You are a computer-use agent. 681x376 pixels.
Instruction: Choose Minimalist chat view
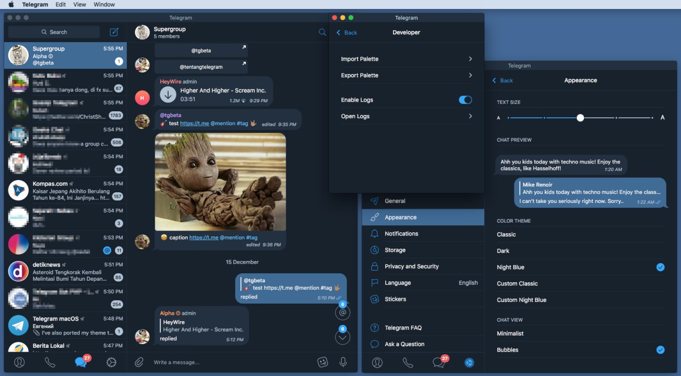pyautogui.click(x=510, y=333)
